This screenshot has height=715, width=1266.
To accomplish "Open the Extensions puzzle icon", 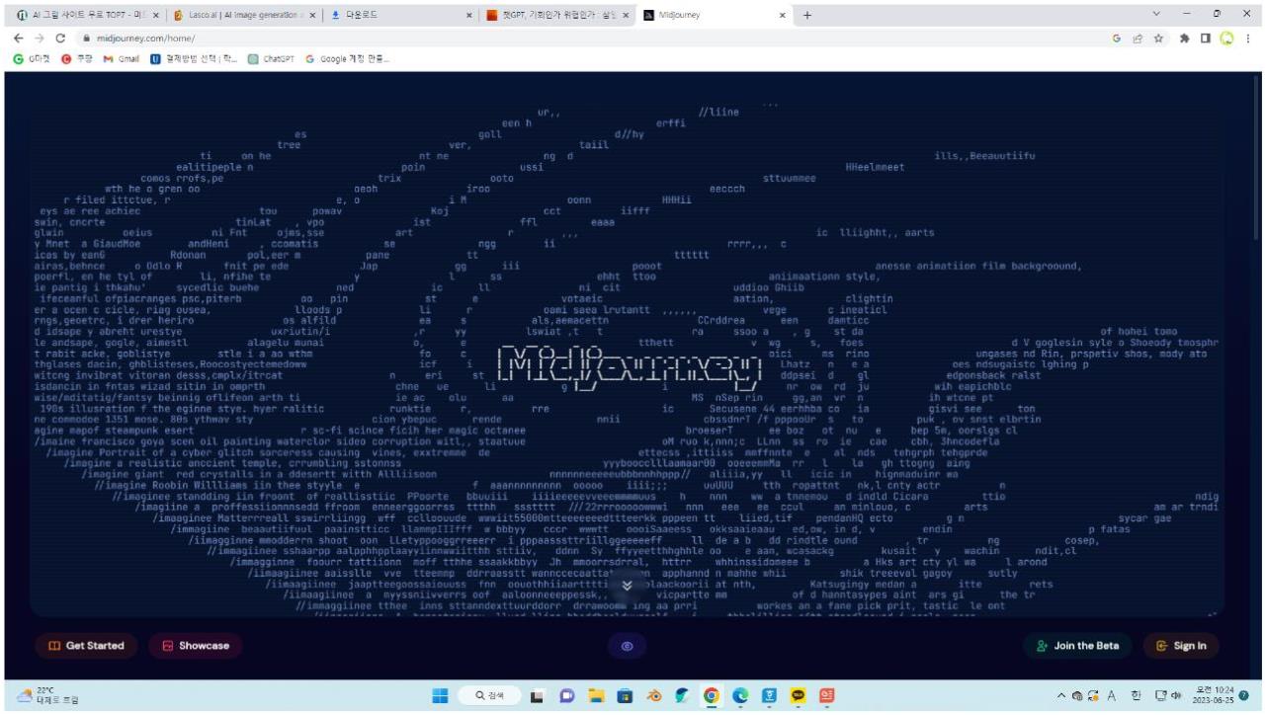I will 1186,39.
